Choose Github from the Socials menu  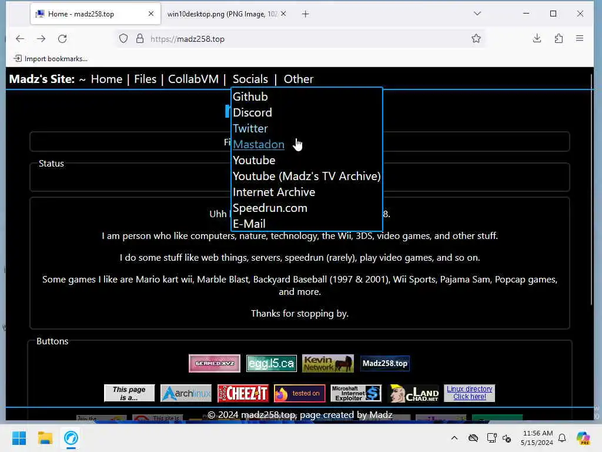click(250, 97)
